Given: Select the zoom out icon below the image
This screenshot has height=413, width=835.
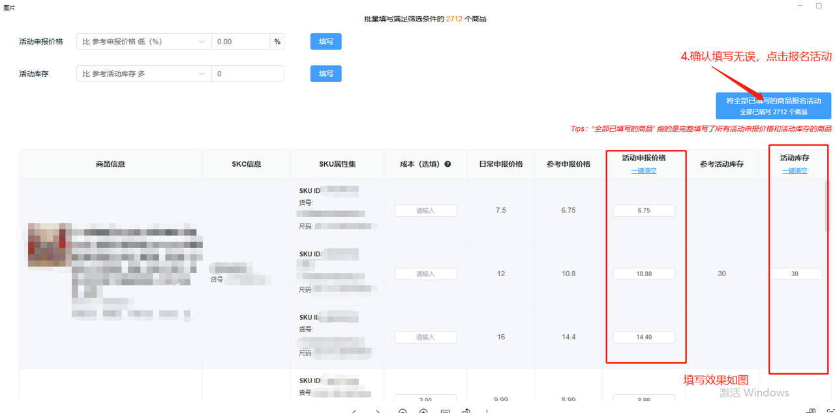Looking at the screenshot, I should click(x=402, y=410).
